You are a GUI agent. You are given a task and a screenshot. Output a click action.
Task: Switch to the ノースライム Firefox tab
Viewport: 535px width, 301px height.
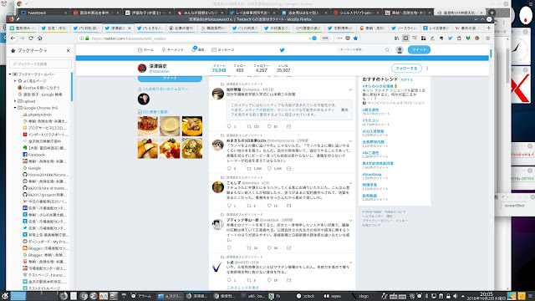[x=404, y=28]
